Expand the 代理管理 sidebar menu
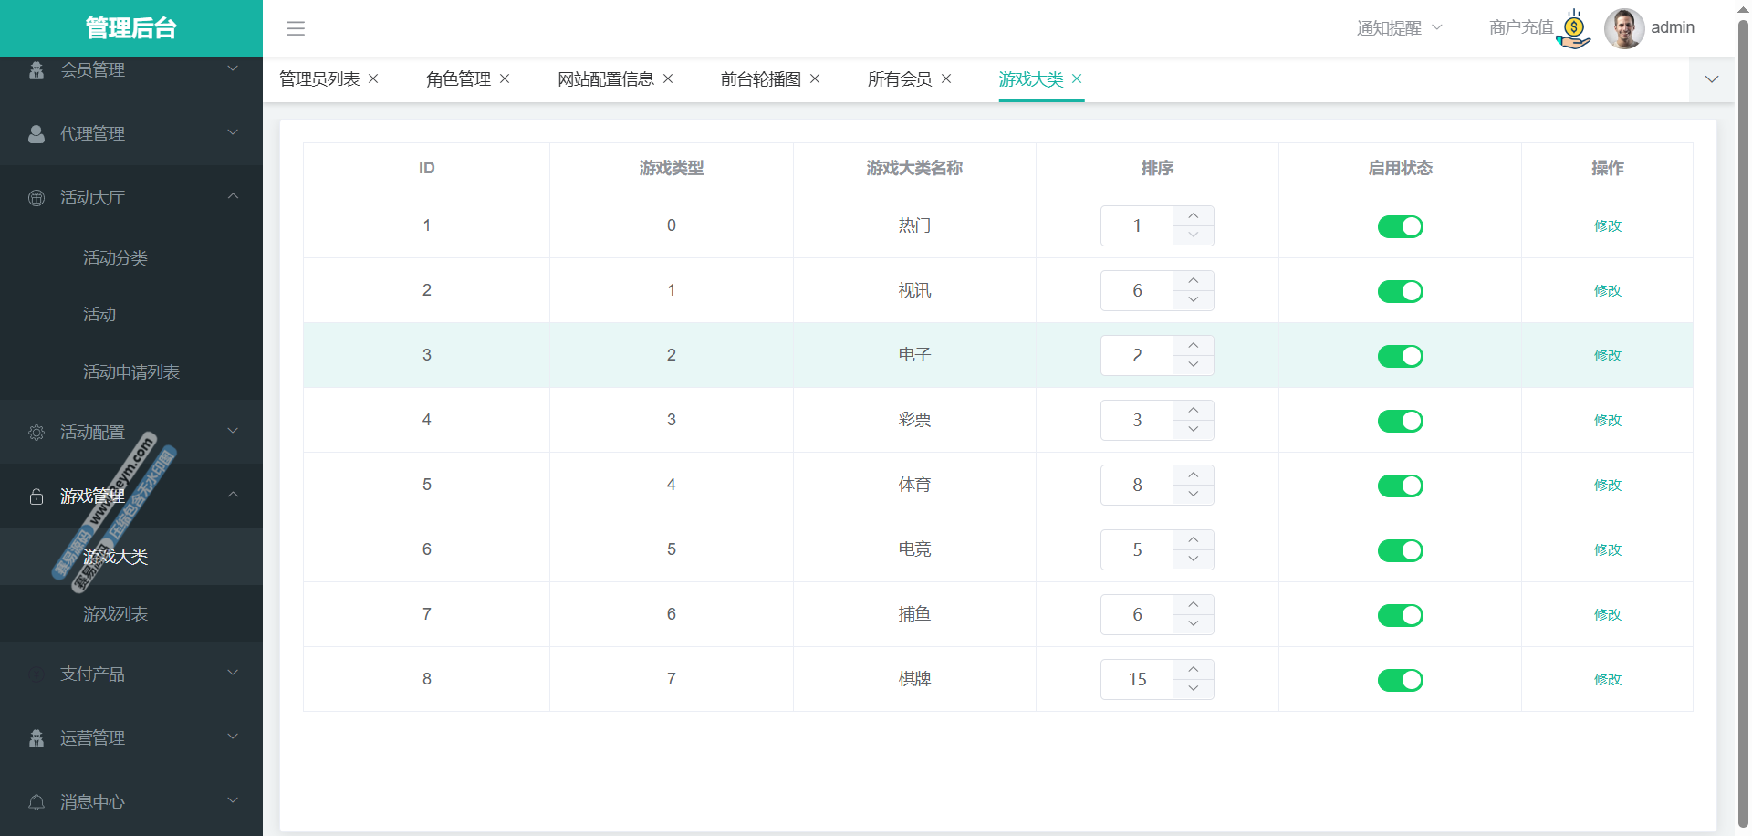Image resolution: width=1752 pixels, height=836 pixels. point(131,134)
